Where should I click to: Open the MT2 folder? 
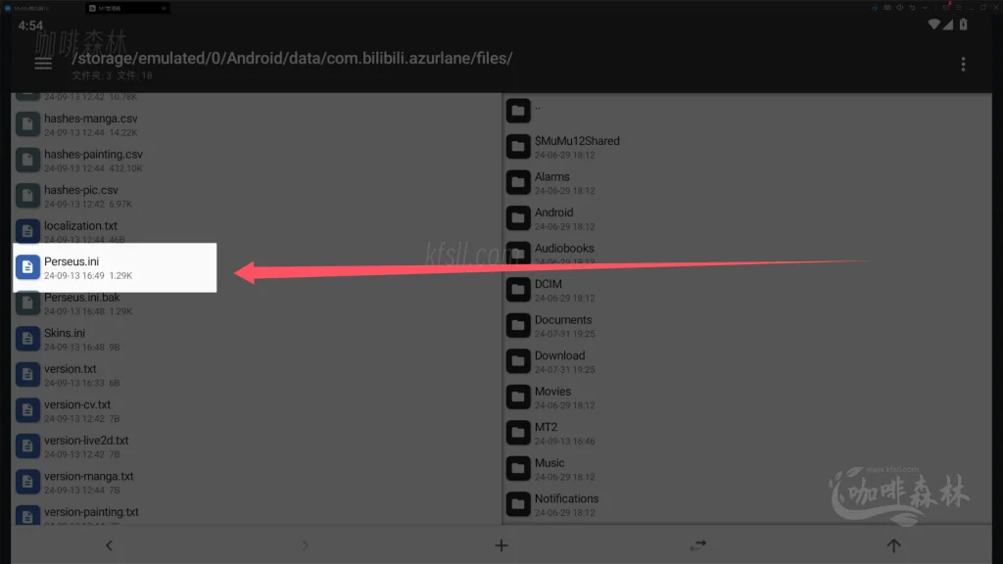point(746,433)
